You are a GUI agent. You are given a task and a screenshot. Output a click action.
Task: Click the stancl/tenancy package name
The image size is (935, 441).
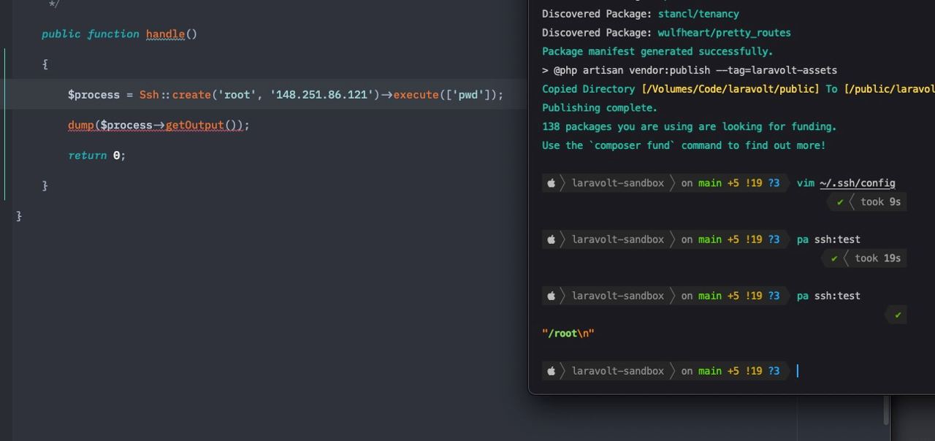pyautogui.click(x=698, y=14)
